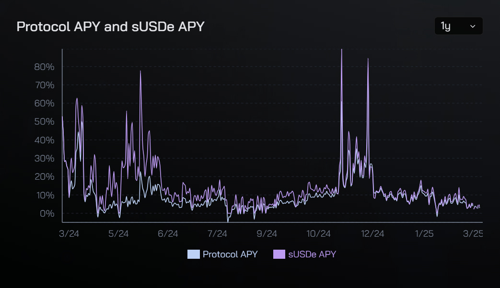The image size is (500, 288).
Task: Click the 3/25 x-axis date label
Action: (473, 233)
